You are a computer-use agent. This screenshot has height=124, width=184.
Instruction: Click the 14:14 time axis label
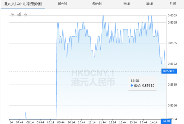pos(154,122)
